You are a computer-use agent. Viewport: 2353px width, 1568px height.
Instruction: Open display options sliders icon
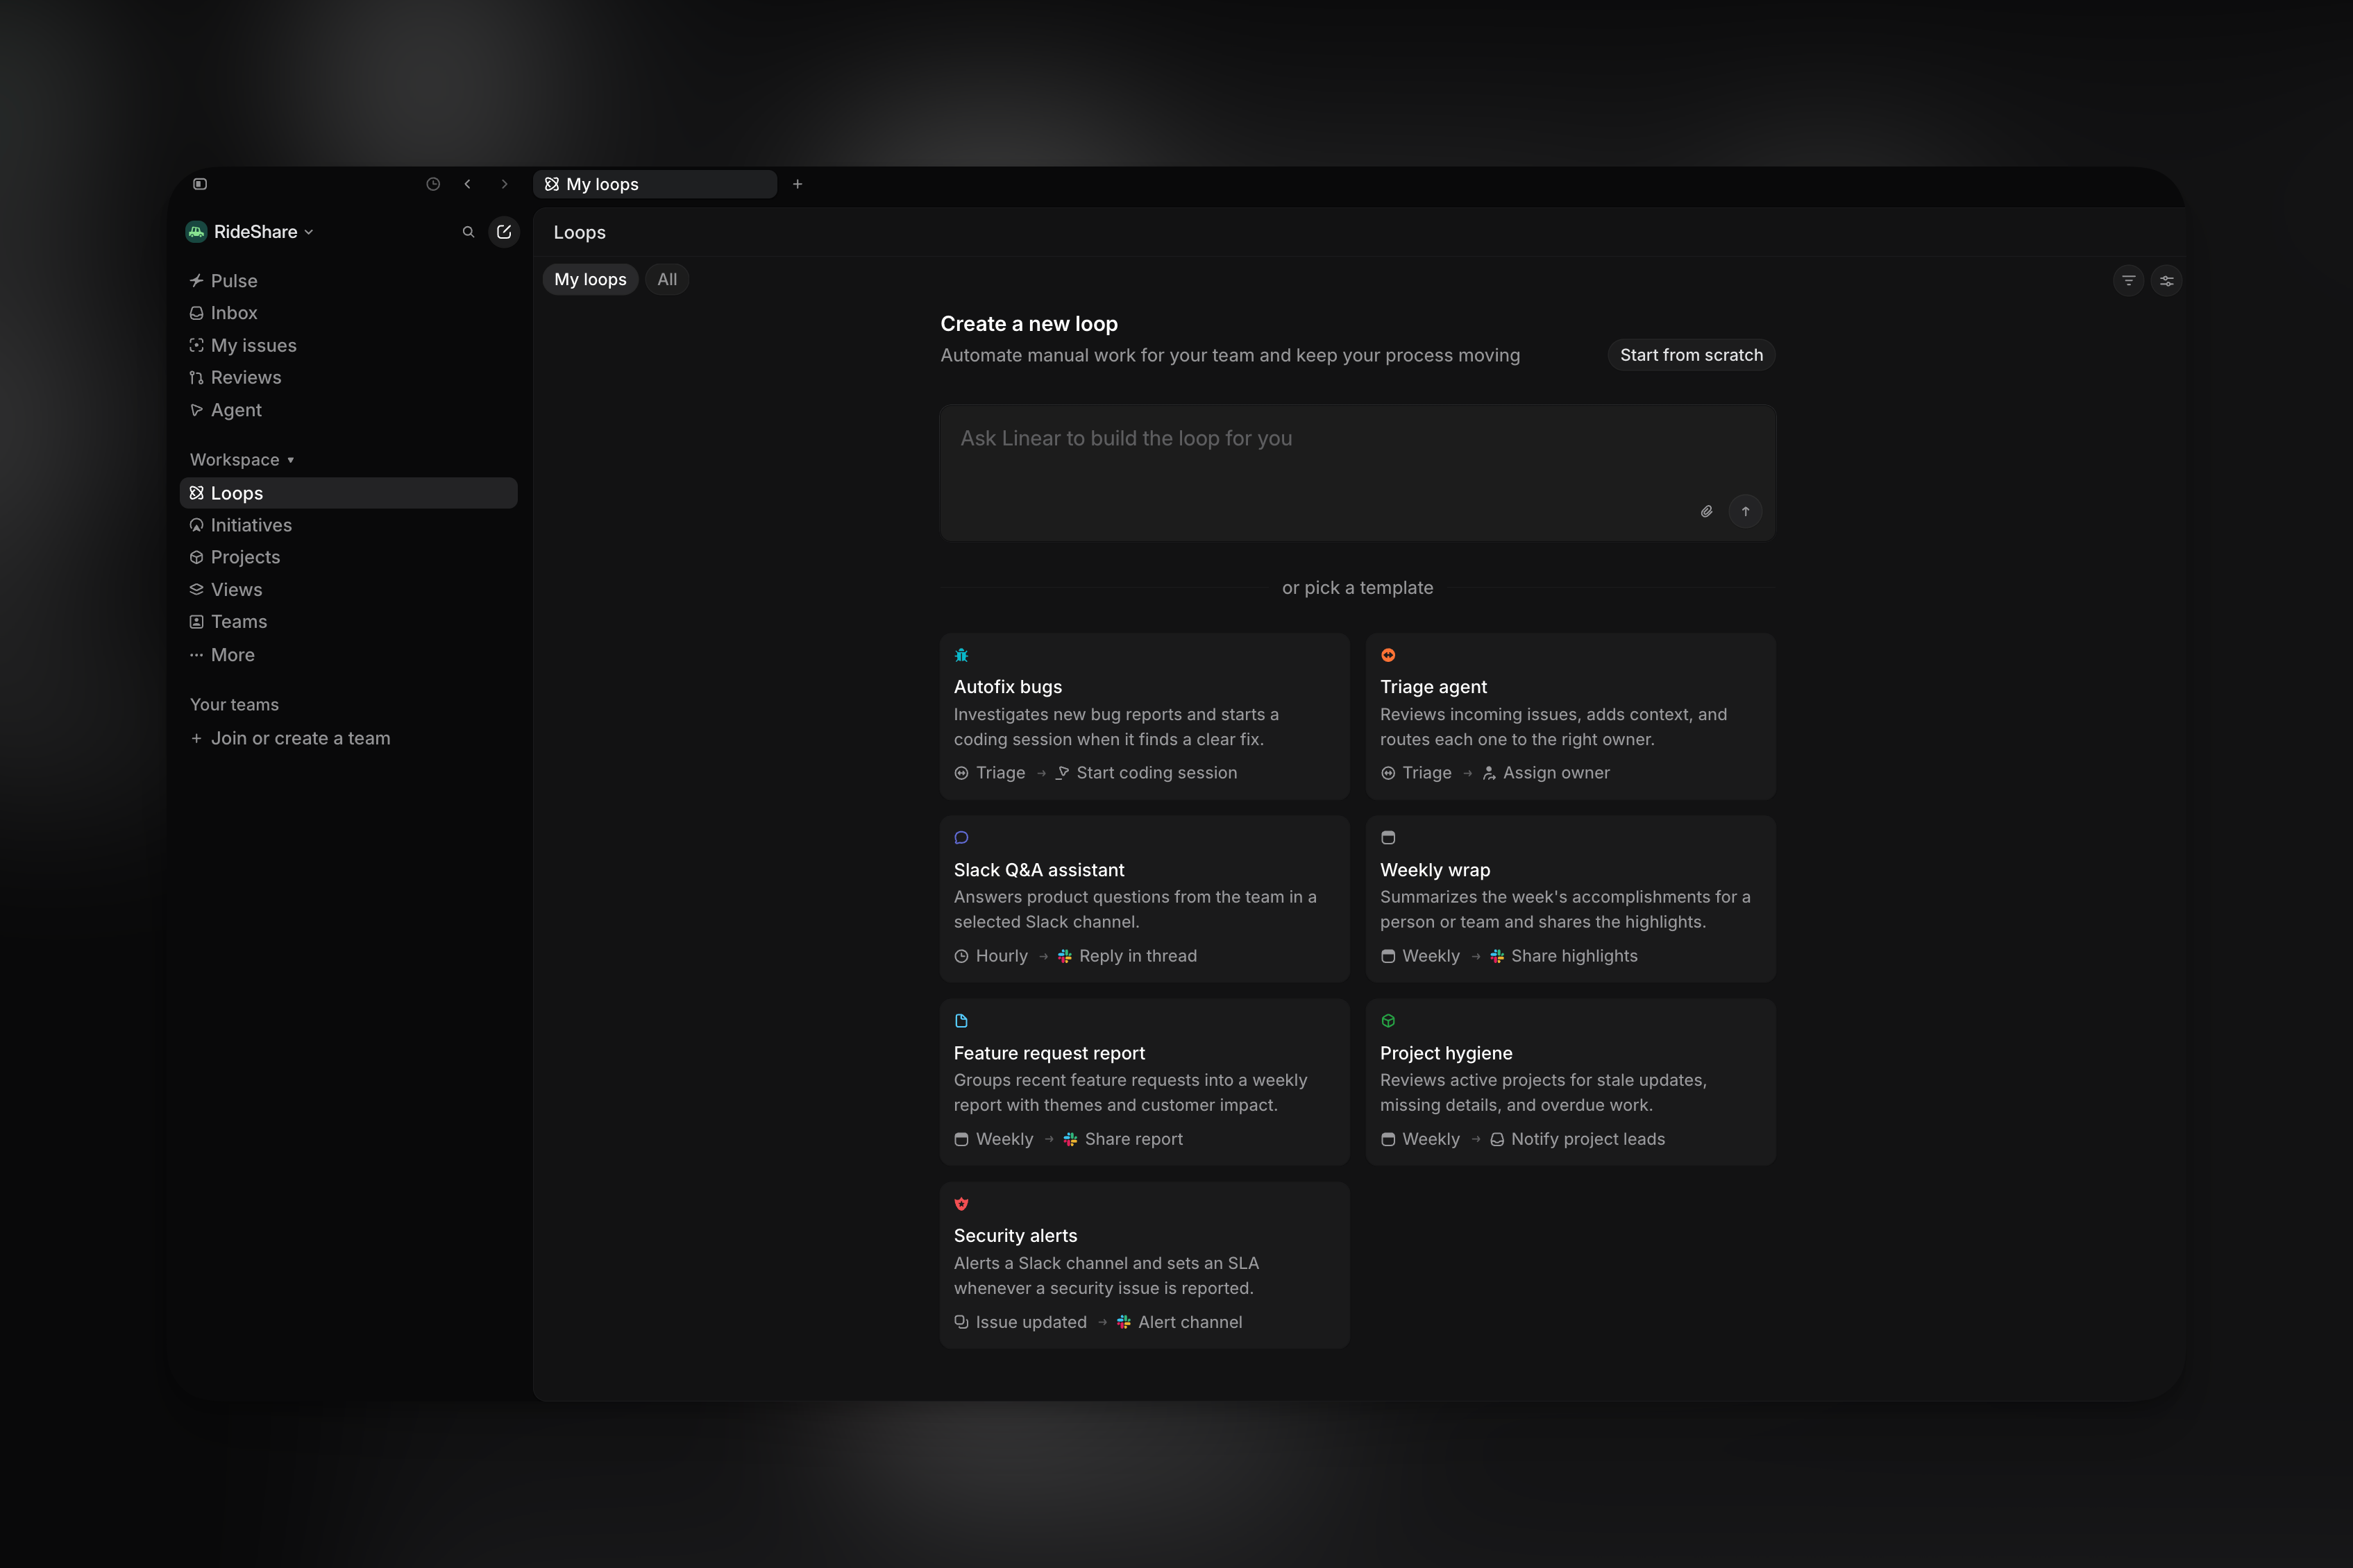point(2167,281)
